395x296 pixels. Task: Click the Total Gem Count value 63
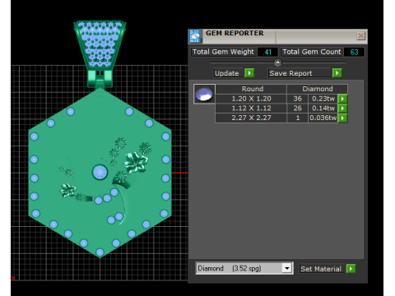(x=354, y=52)
